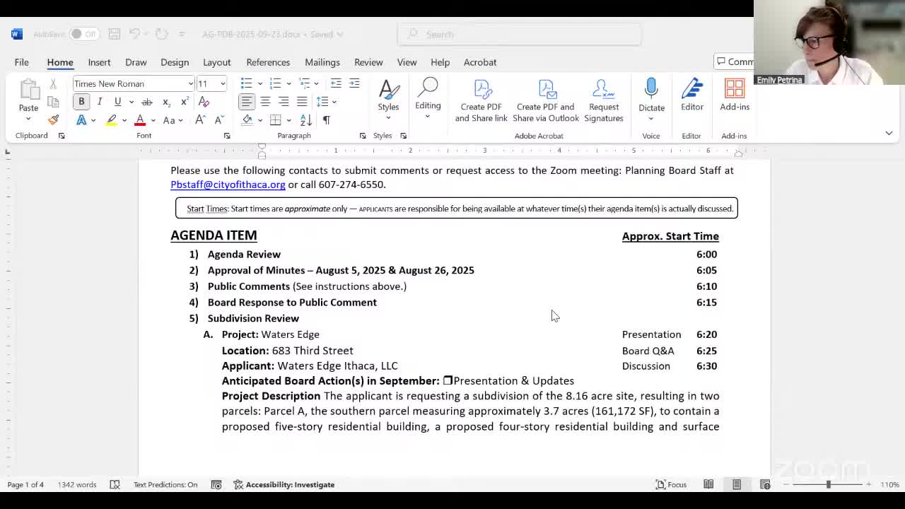Expand the font size dropdown
Screen dimensions: 905x509
click(222, 83)
